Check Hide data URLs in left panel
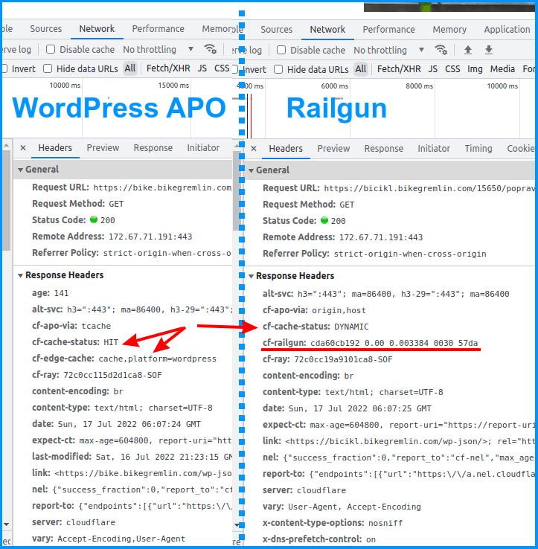The image size is (538, 549). 48,68
